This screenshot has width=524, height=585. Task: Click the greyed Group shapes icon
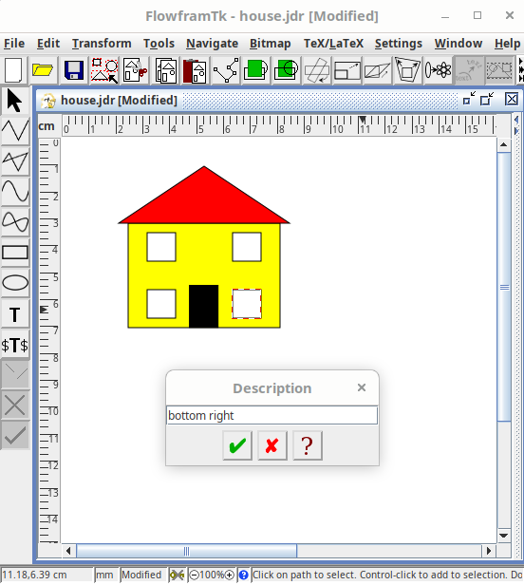[x=499, y=70]
